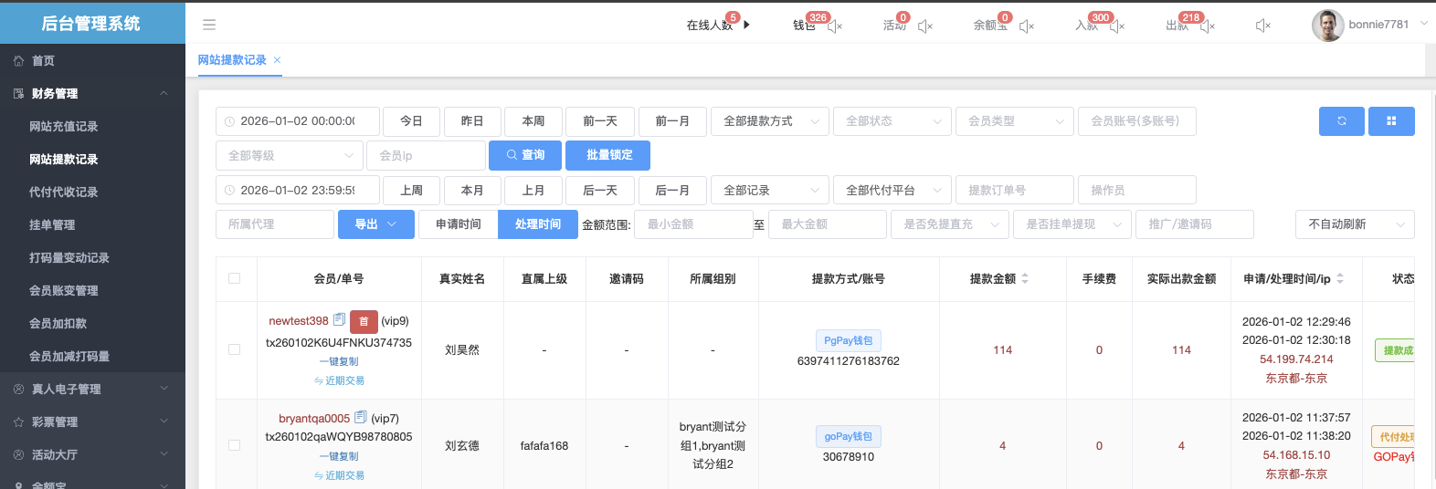Open the 全部代付平台 dropdown
Screen dimensions: 1436x489
point(892,191)
